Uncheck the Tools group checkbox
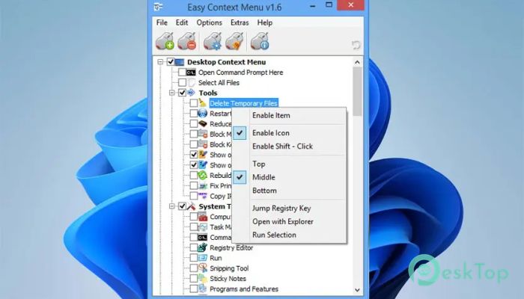This screenshot has height=299, width=524. point(182,93)
